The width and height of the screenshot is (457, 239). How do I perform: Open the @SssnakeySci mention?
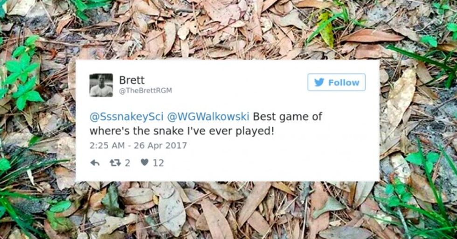(x=126, y=117)
